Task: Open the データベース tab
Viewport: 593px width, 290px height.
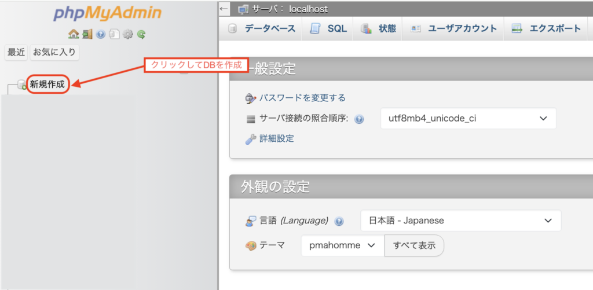Action: coord(260,29)
